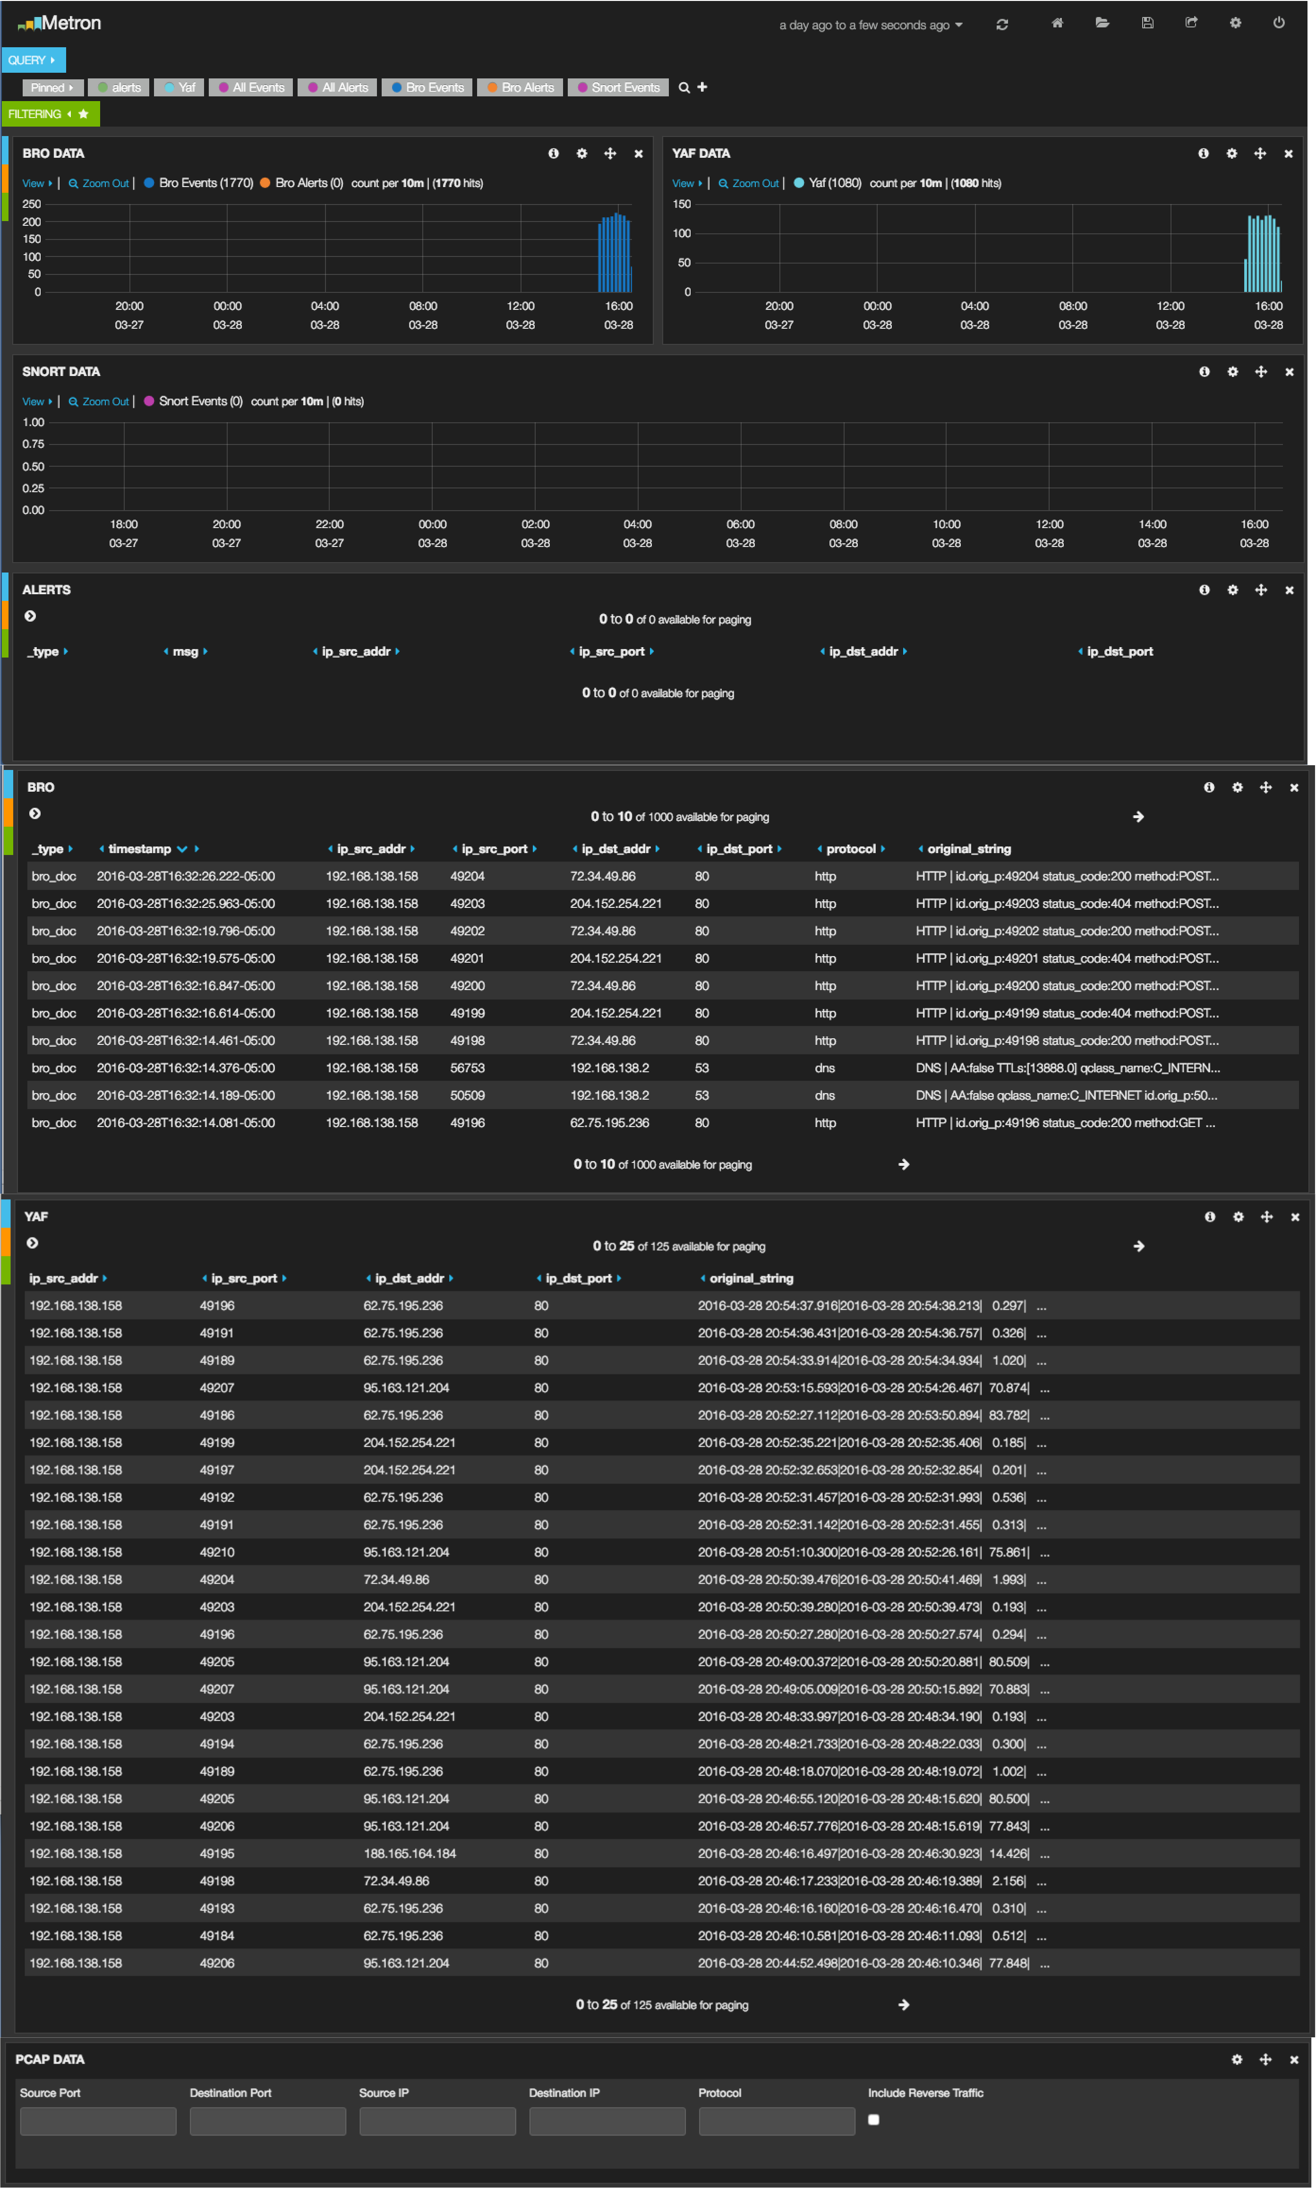Open the View menu in BRO DATA panel
The width and height of the screenshot is (1316, 2188).
pyautogui.click(x=34, y=183)
